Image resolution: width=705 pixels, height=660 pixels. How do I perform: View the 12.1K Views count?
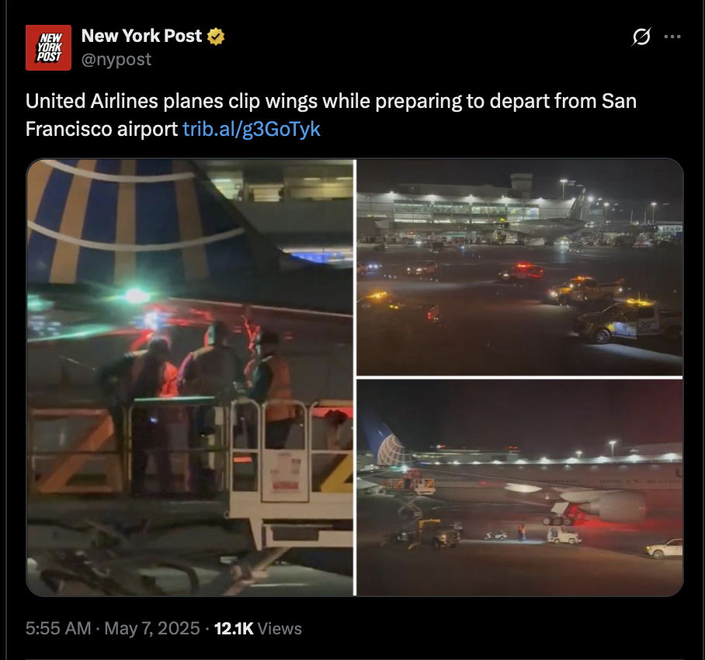pyautogui.click(x=258, y=628)
